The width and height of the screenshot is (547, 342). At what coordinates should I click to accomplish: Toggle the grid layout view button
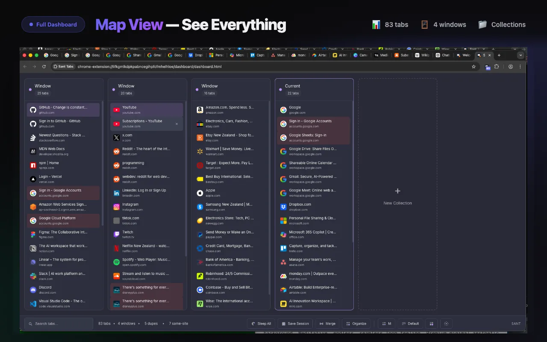point(431,324)
